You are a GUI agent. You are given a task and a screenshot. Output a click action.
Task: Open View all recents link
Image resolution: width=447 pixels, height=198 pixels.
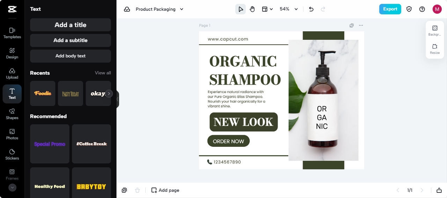pos(103,73)
